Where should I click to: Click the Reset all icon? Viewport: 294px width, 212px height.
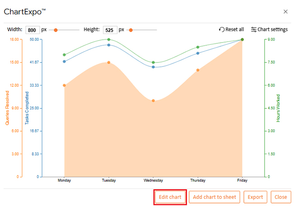(222, 29)
